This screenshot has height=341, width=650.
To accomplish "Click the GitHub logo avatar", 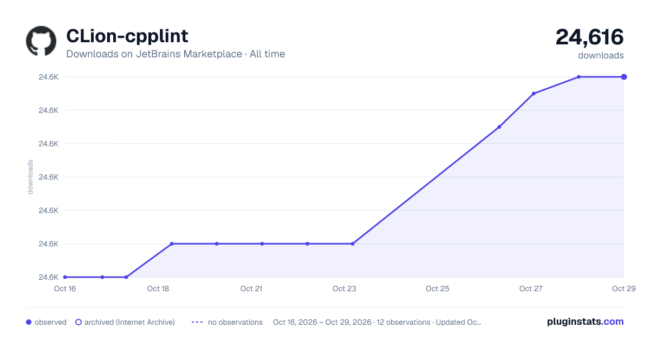I will [x=41, y=41].
